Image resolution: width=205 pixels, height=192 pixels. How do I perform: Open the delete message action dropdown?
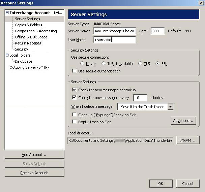170,107
